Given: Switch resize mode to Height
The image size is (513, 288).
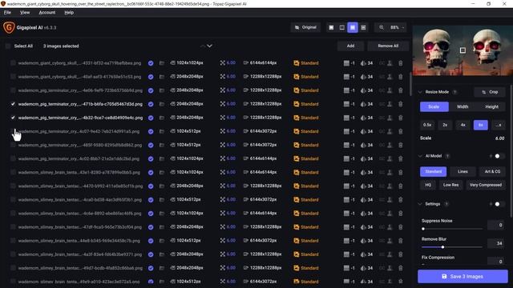Looking at the screenshot, I should 491,106.
